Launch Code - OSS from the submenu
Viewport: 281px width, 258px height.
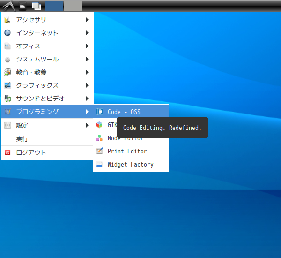coord(131,112)
